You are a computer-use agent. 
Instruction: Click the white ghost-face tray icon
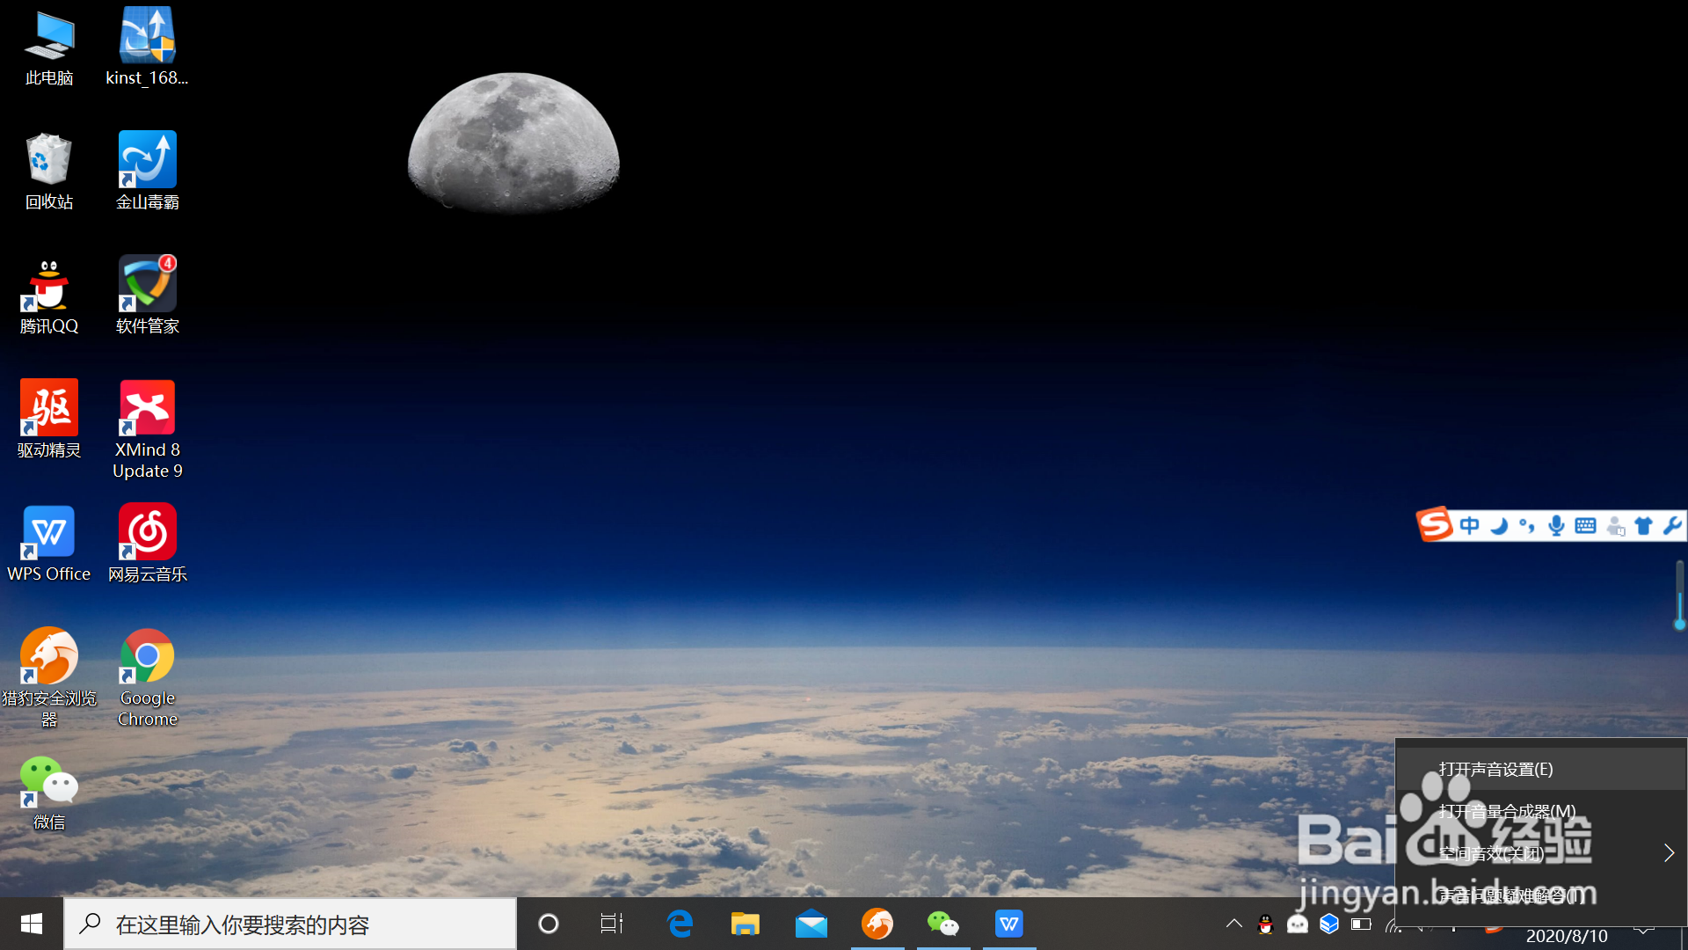pos(1298,924)
